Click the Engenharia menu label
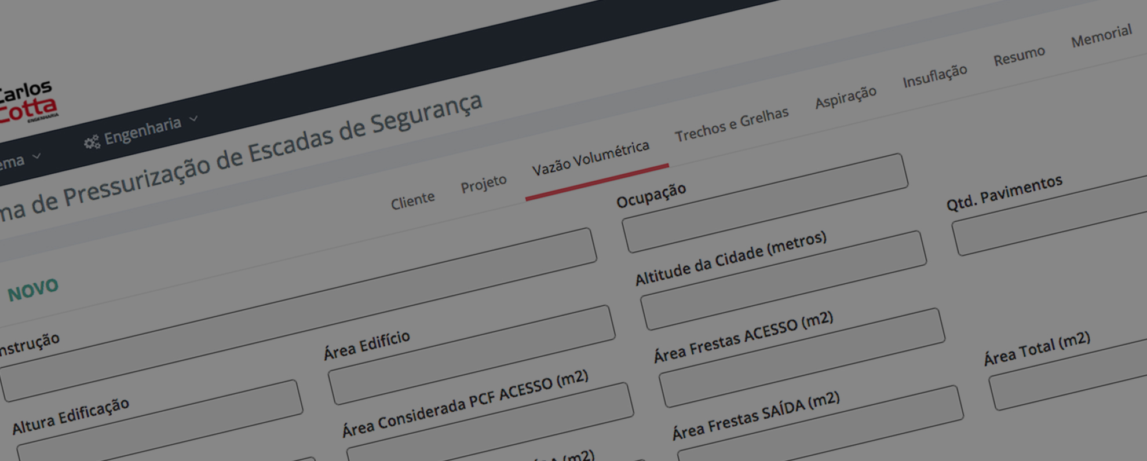The height and width of the screenshot is (461, 1147). pyautogui.click(x=143, y=130)
